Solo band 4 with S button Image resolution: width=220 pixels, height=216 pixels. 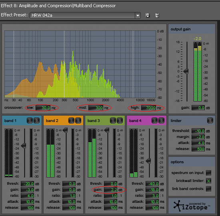point(154,120)
